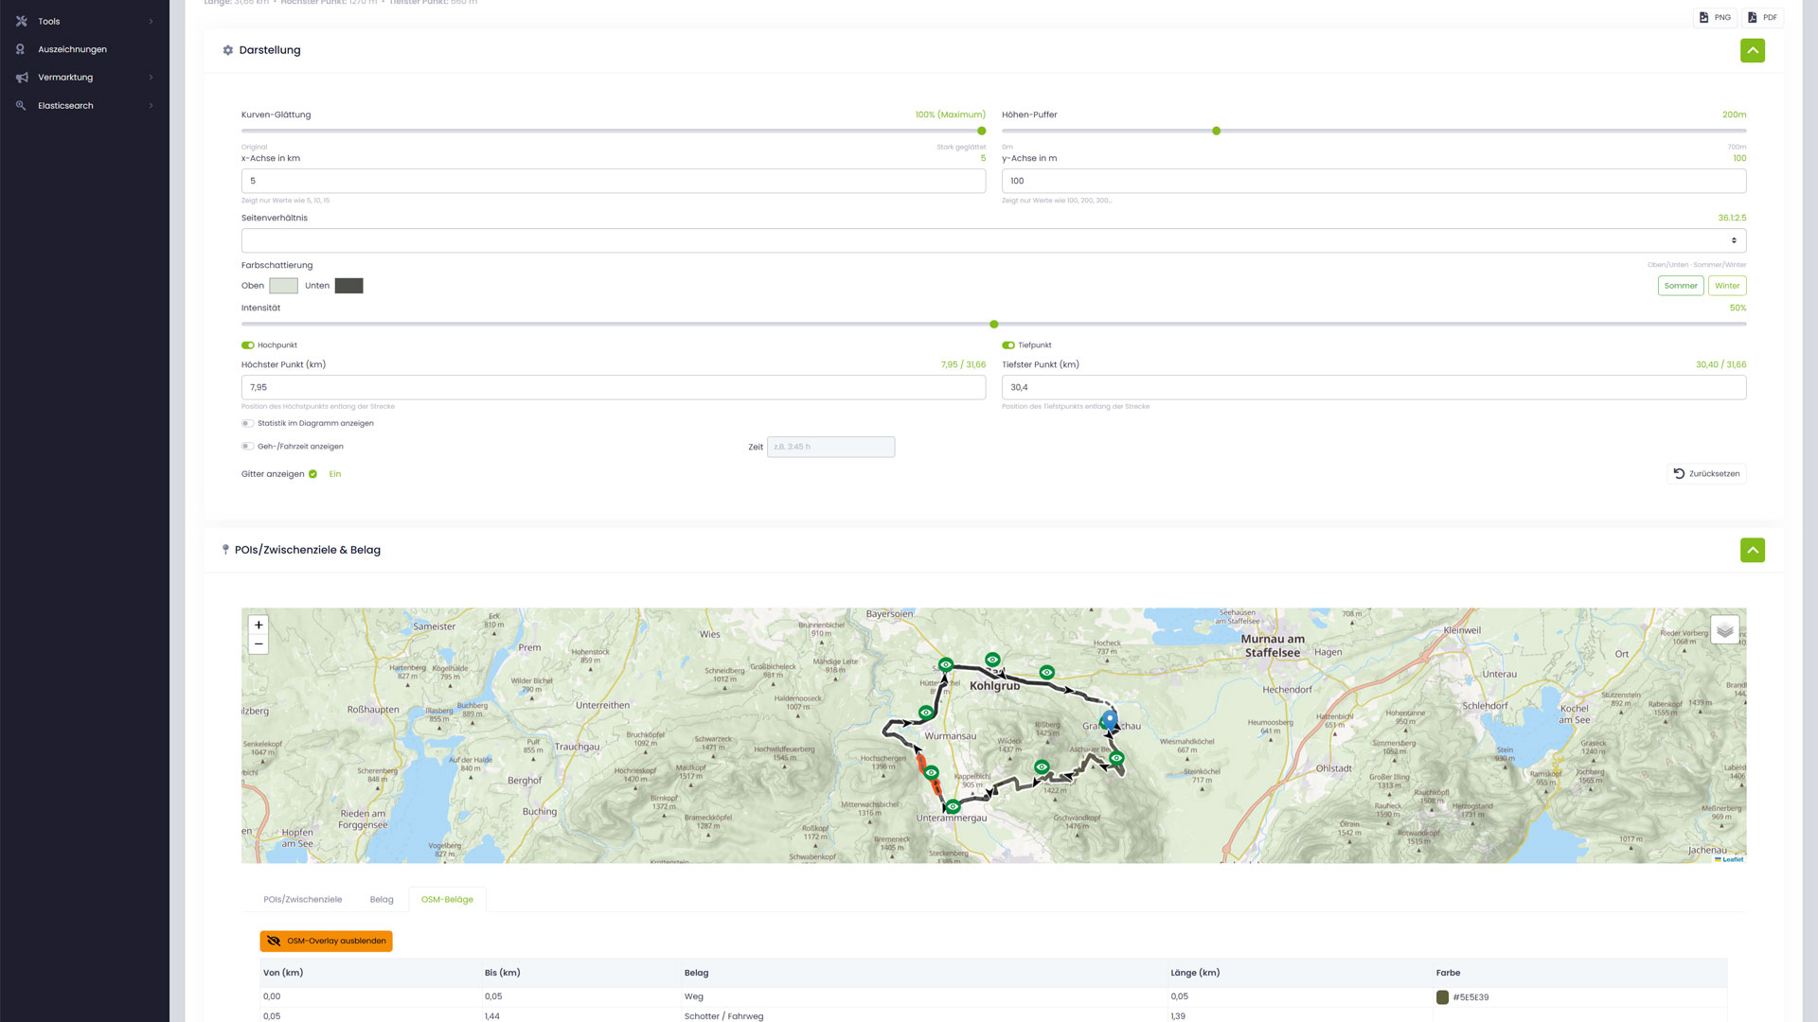The image size is (1818, 1022).
Task: Enable Statistik im Diagramm anzeigen
Action: (248, 424)
